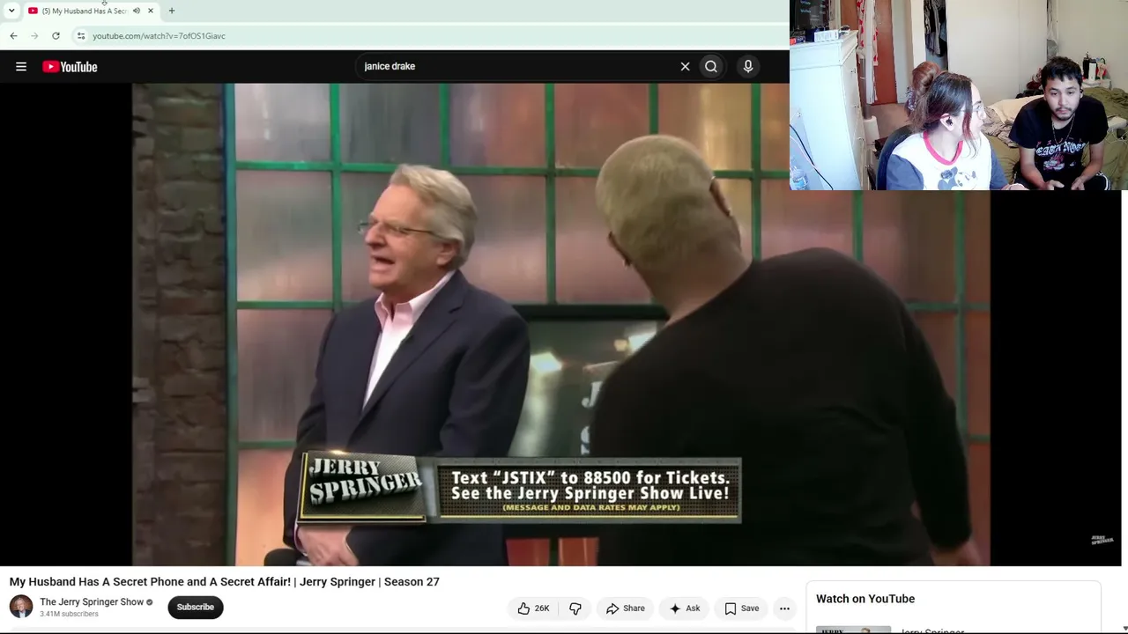The width and height of the screenshot is (1128, 634).
Task: Open a new browser tab
Action: (172, 11)
